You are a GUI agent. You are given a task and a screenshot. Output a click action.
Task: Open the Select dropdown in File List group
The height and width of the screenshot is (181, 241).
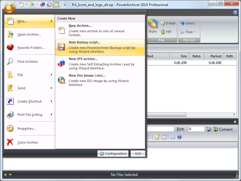pos(189,23)
